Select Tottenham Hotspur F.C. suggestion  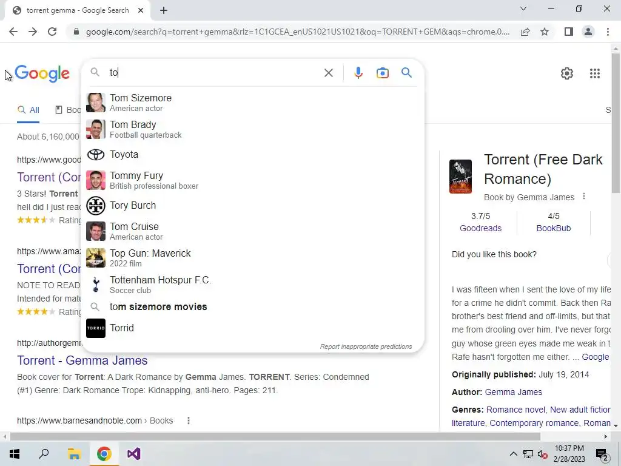[252, 285]
